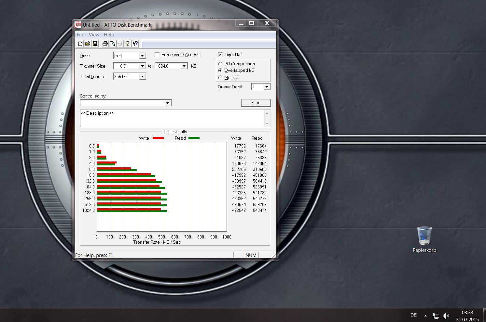Uncheck the Direct I/O checkbox

point(220,55)
